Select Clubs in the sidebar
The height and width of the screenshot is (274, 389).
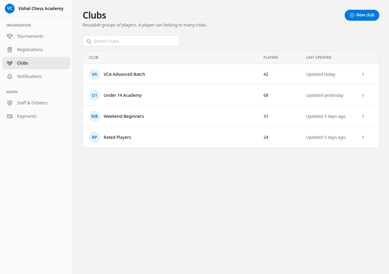[x=36, y=63]
